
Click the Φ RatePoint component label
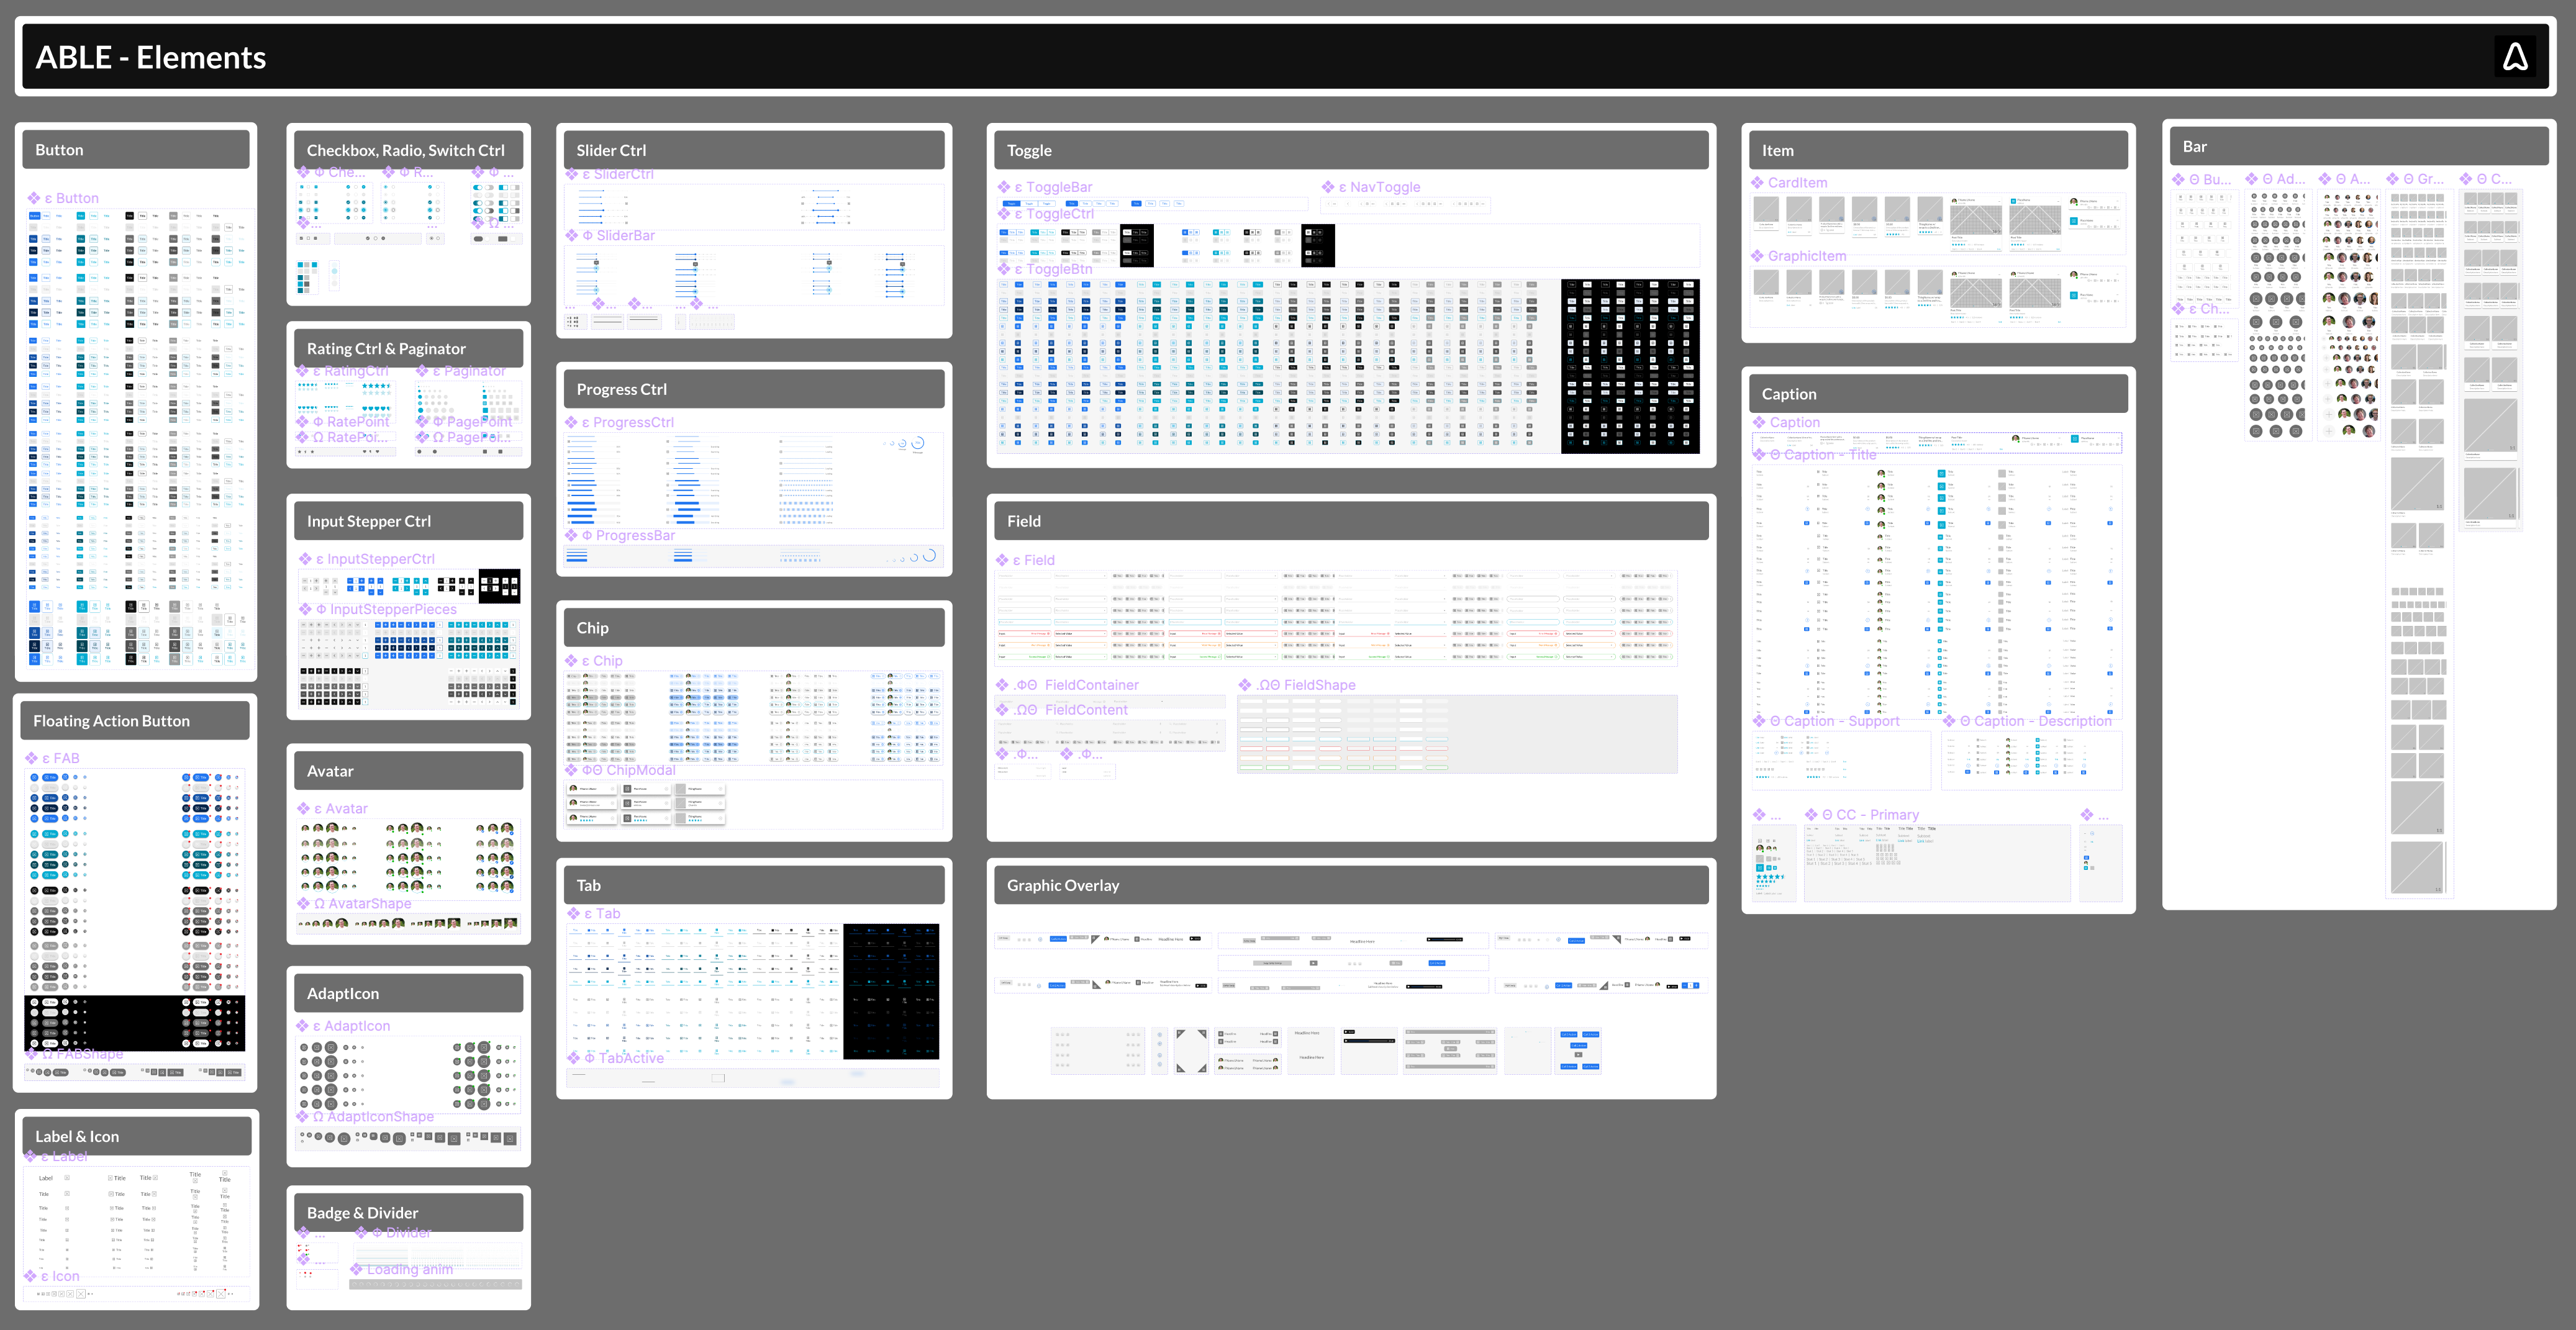(x=351, y=422)
